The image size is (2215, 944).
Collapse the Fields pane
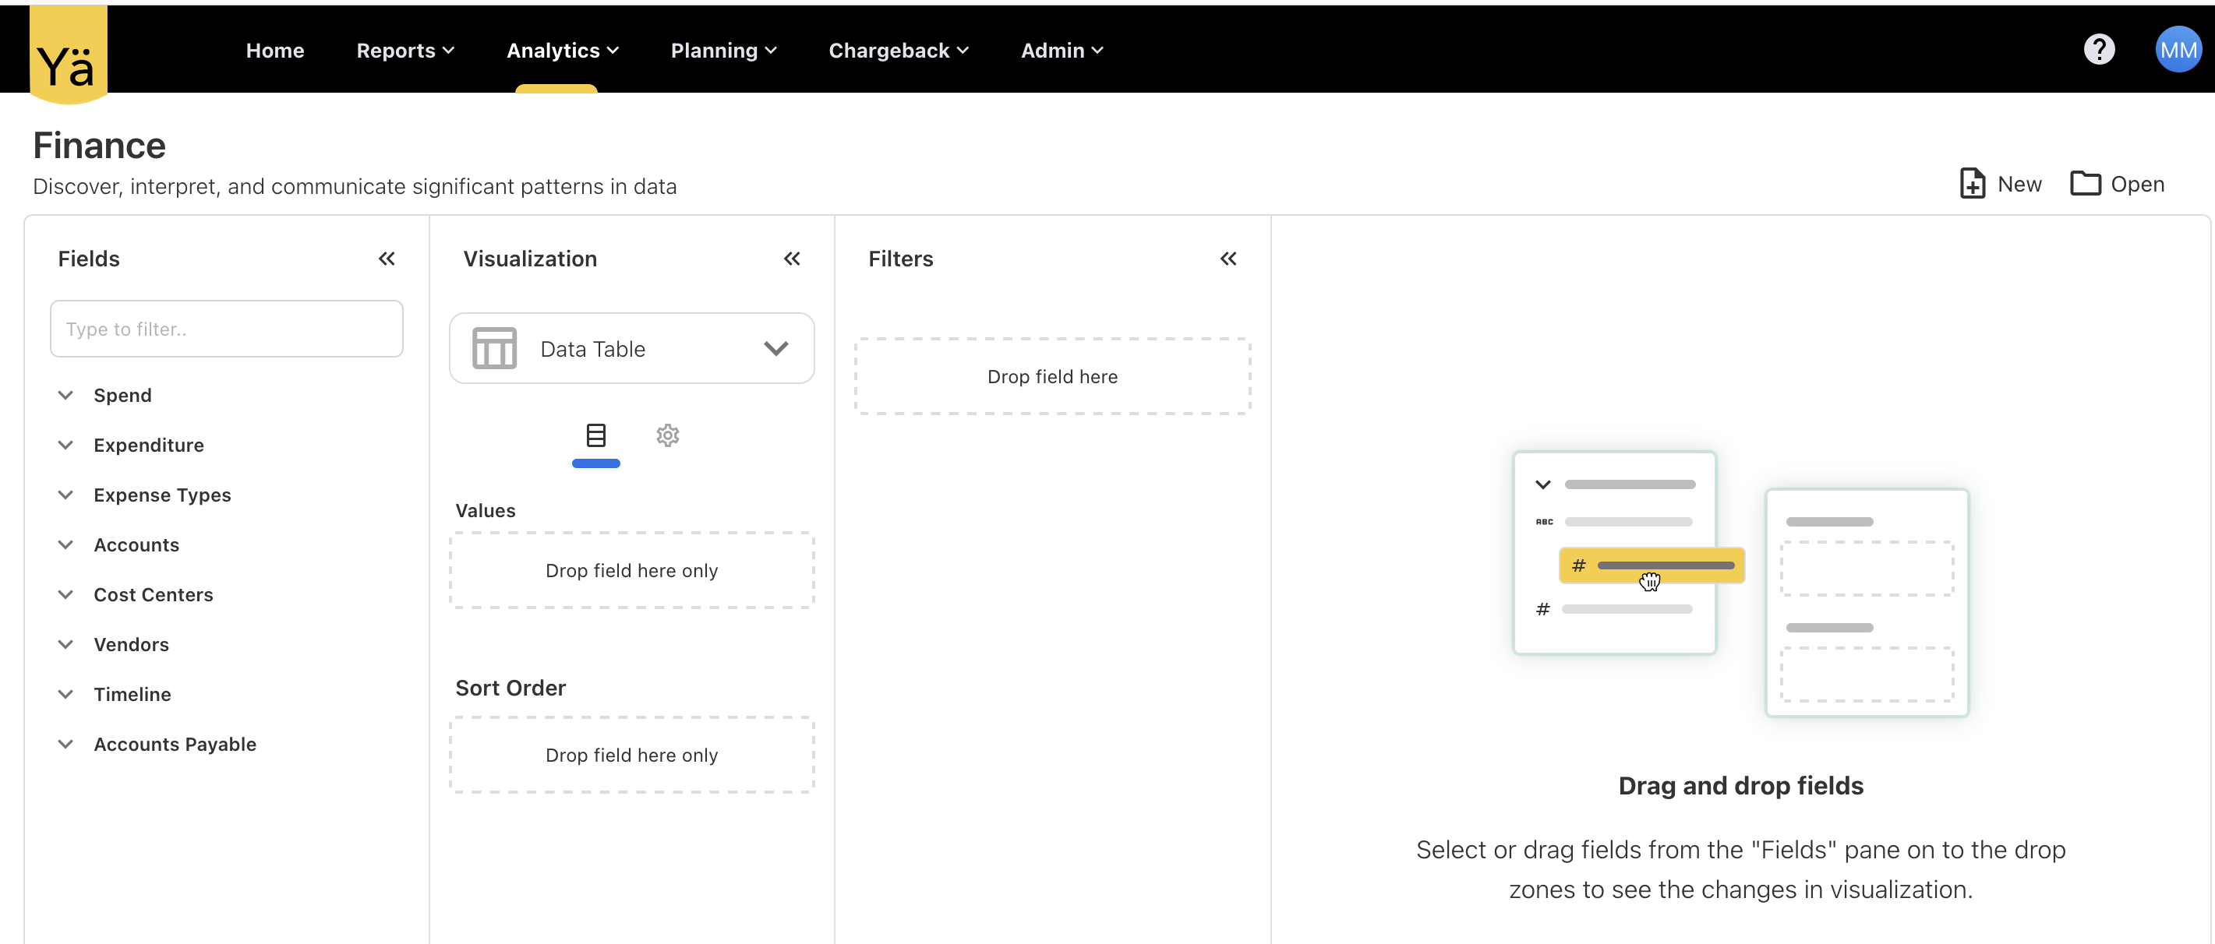pos(386,259)
